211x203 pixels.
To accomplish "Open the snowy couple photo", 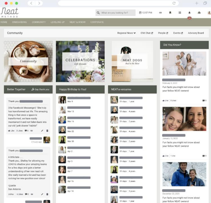I will click(x=184, y=174).
